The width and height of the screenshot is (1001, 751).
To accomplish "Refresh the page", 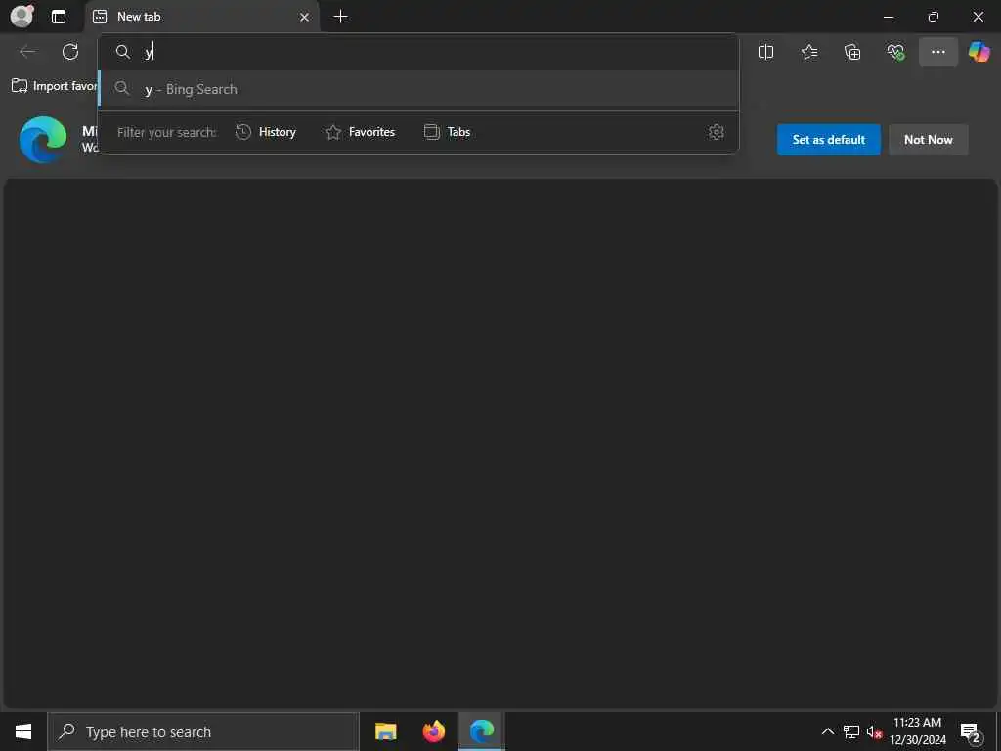I will click(70, 52).
